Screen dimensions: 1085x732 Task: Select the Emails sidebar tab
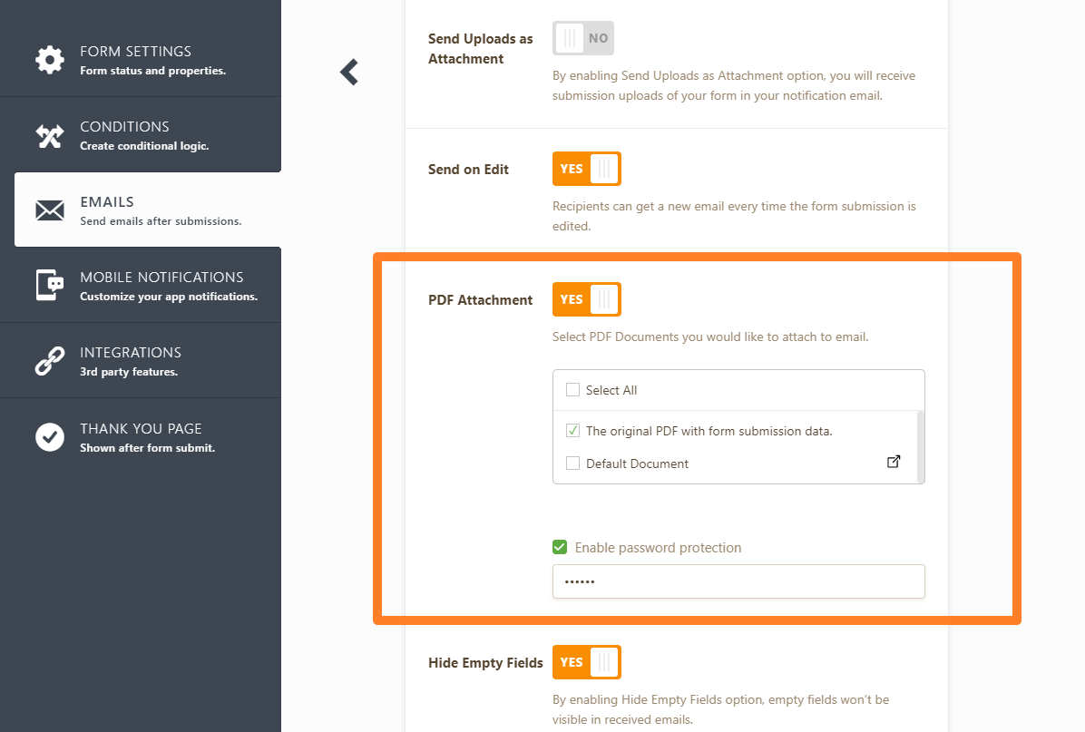(x=147, y=210)
